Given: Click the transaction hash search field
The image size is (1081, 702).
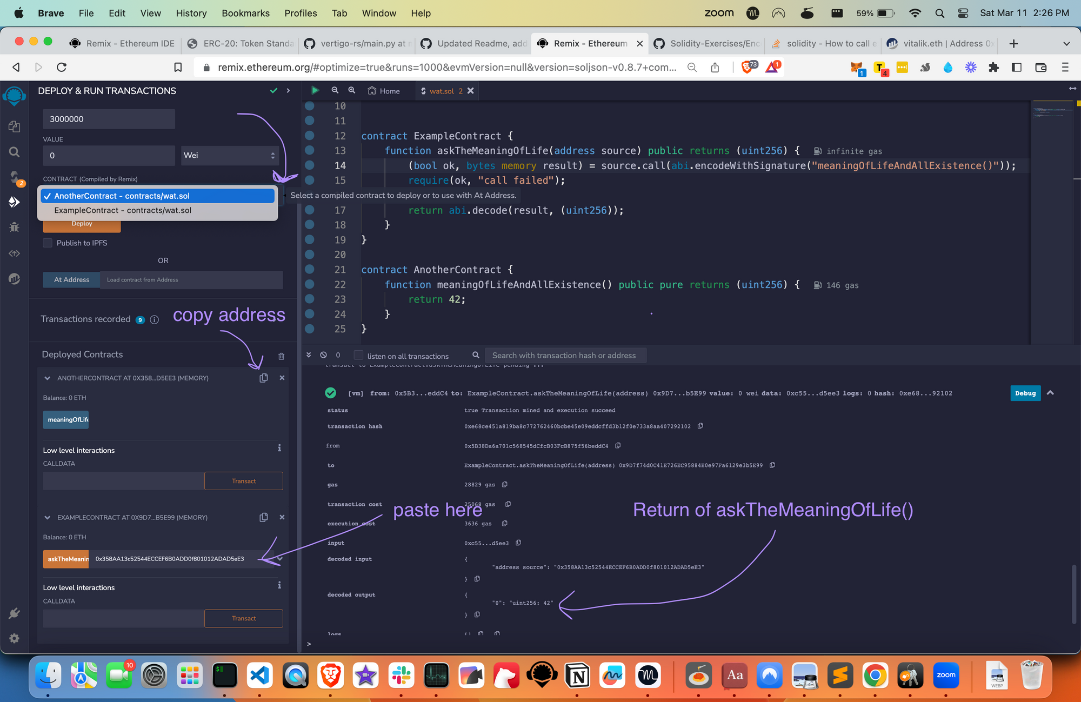Looking at the screenshot, I should tap(565, 355).
